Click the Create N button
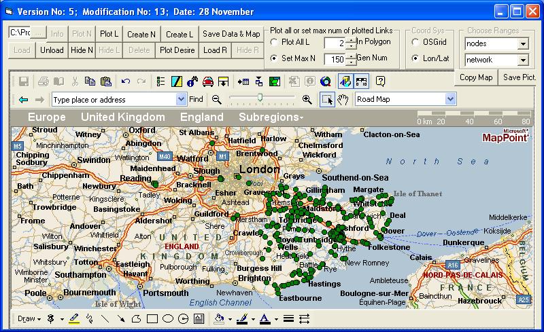The height and width of the screenshot is (332, 544). point(141,34)
